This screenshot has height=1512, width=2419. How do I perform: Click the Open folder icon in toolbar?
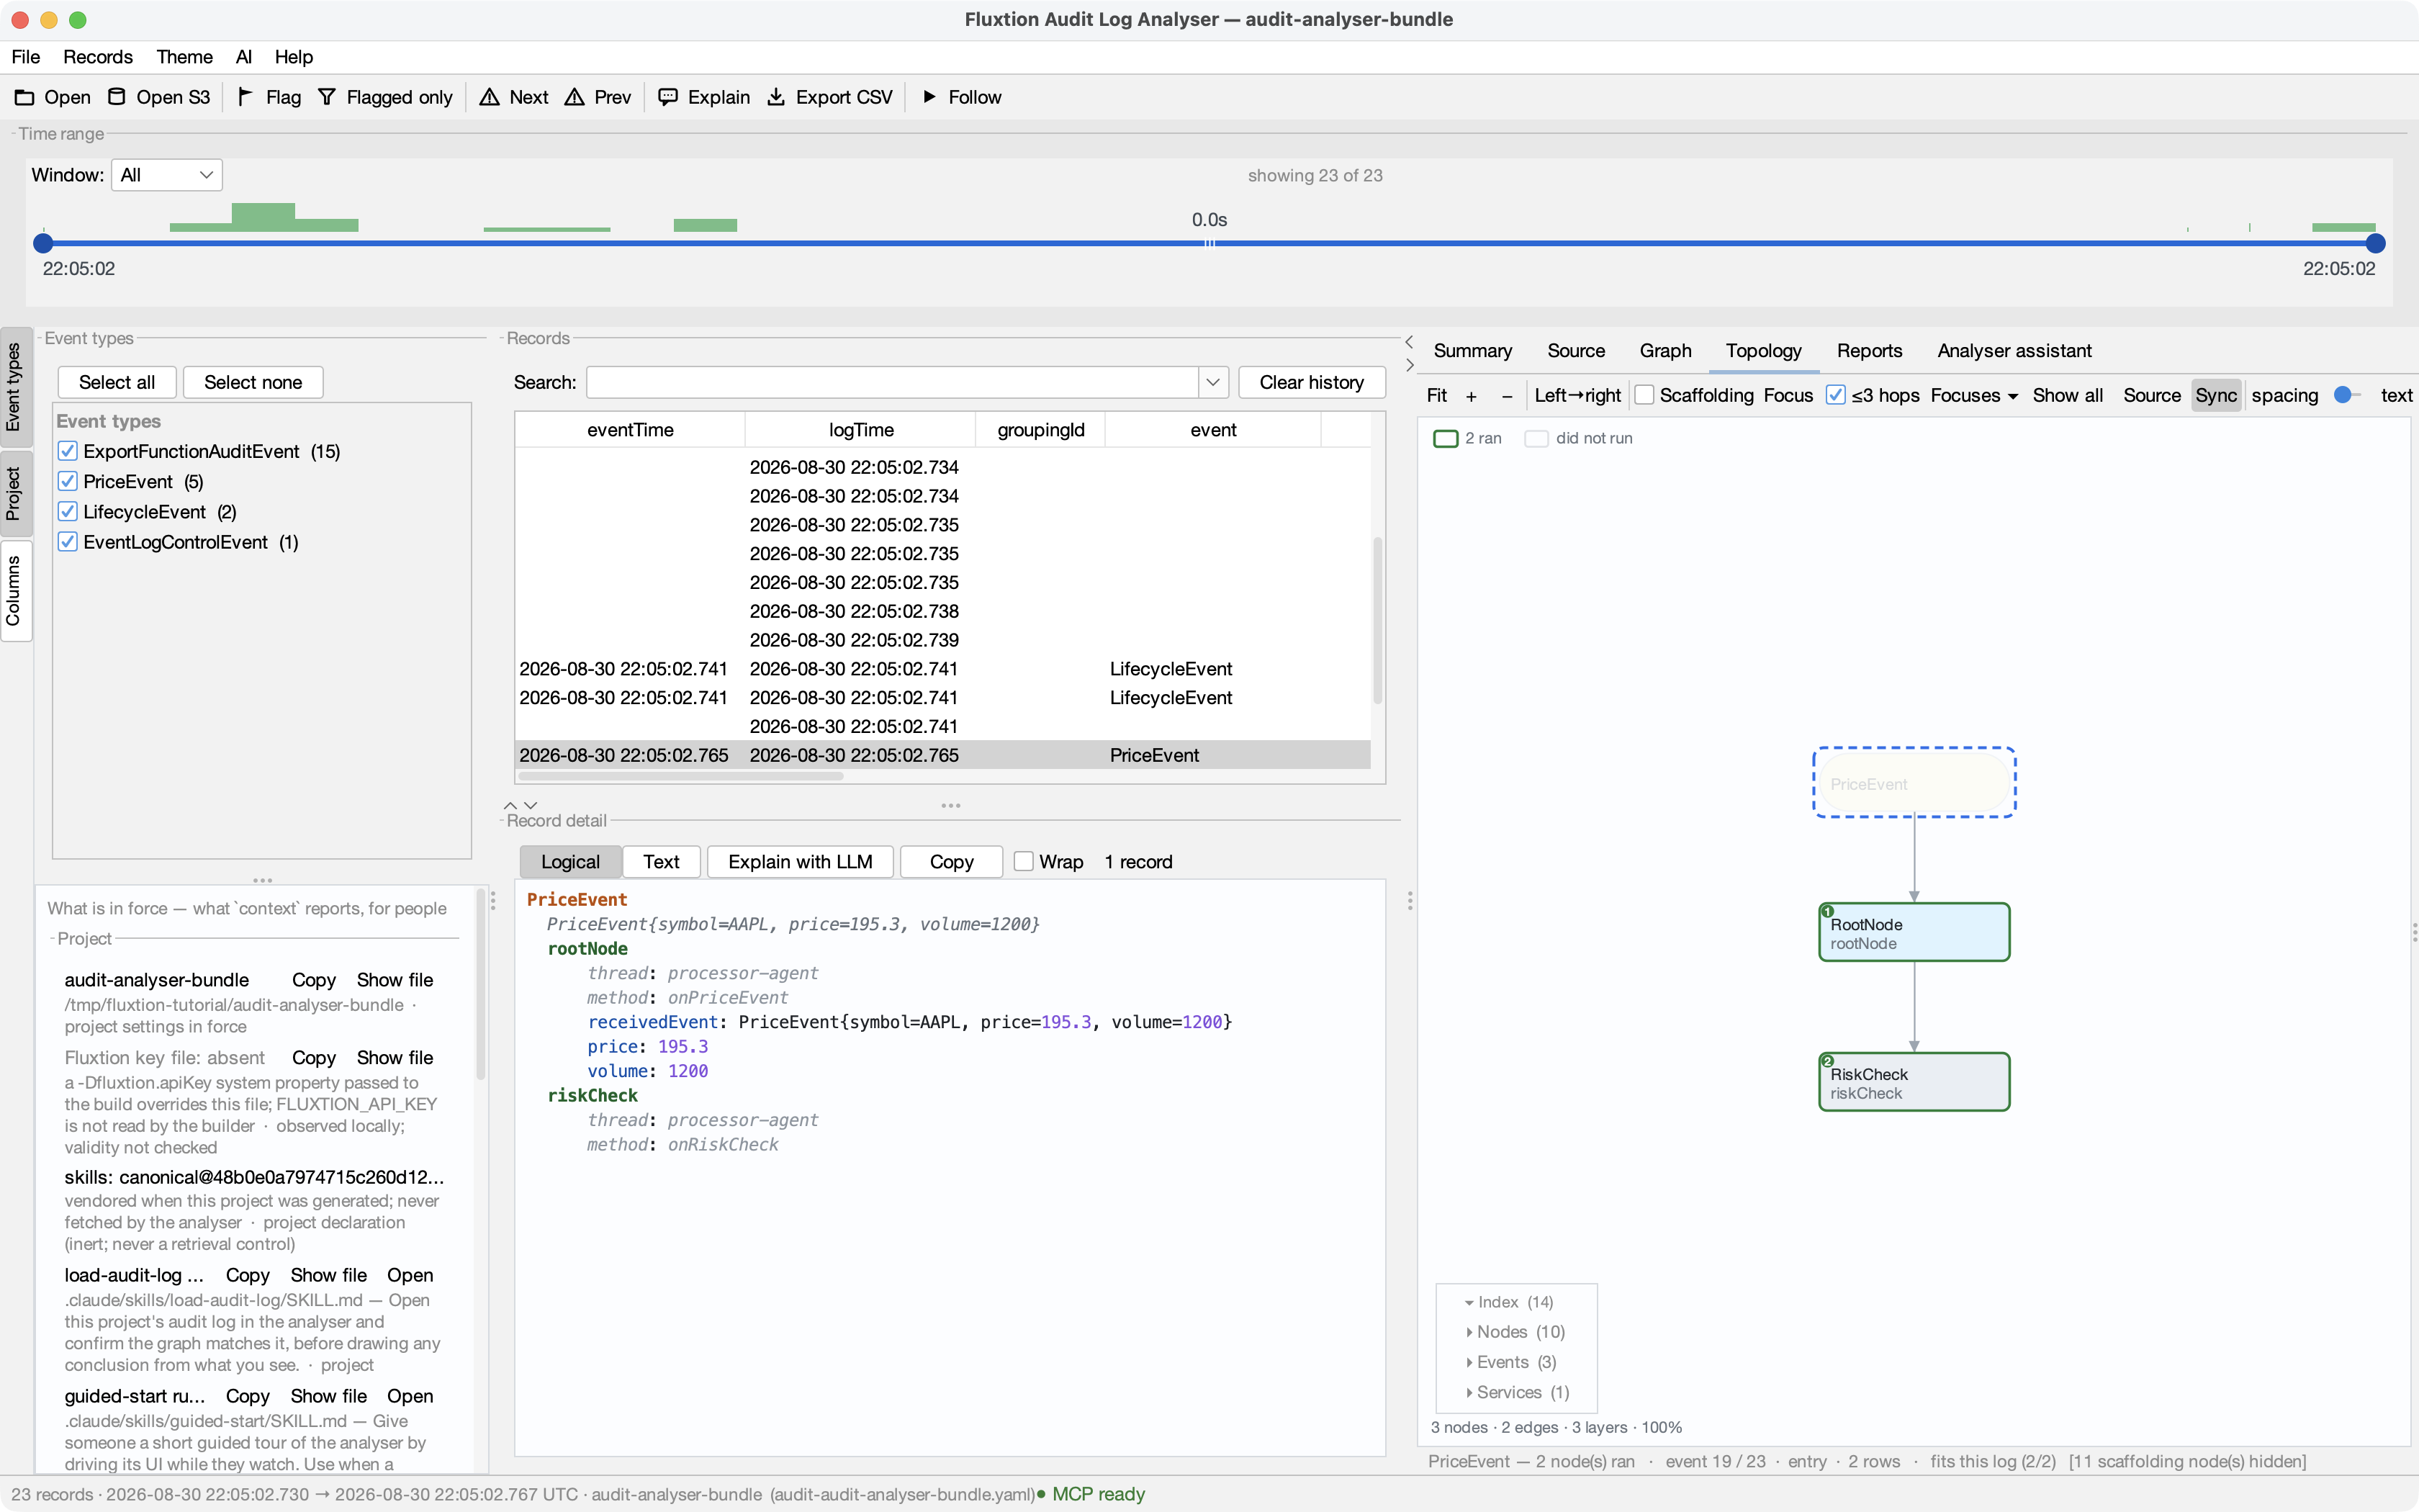(24, 97)
